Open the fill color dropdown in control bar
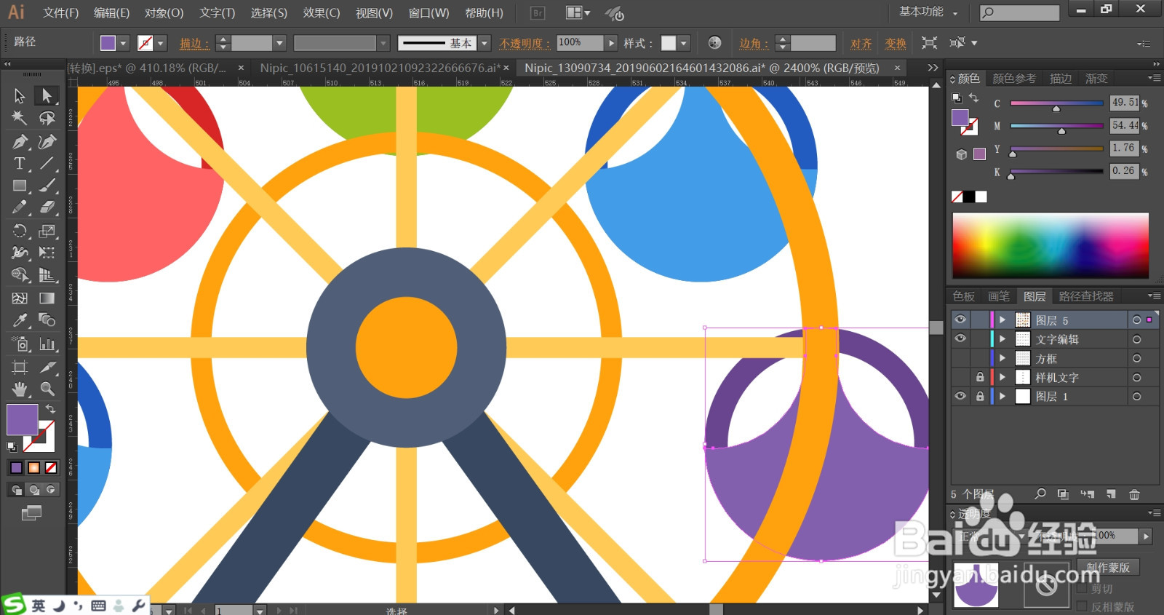 click(x=123, y=43)
